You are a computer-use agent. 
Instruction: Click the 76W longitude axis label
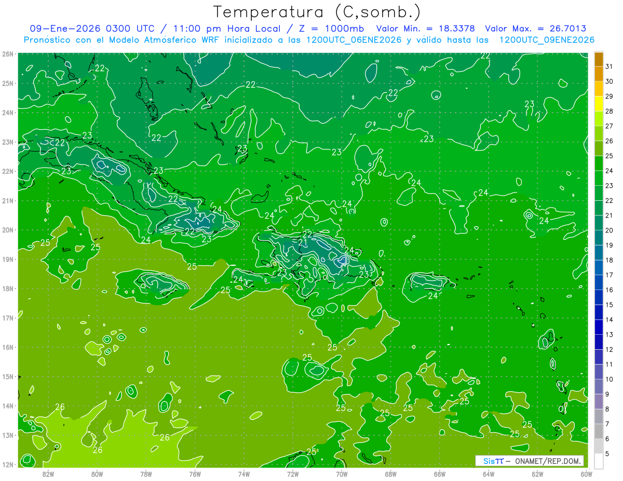tap(195, 474)
